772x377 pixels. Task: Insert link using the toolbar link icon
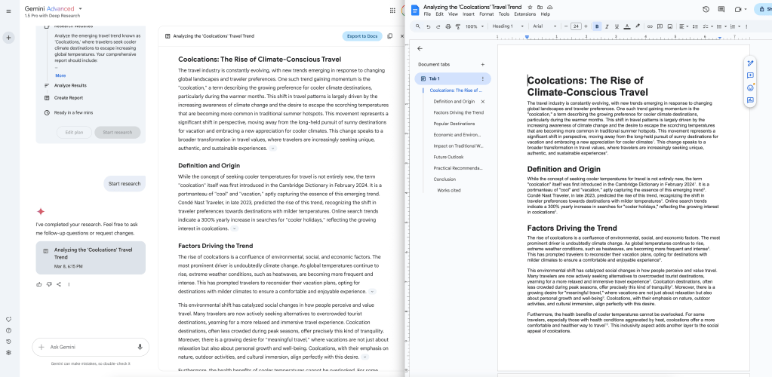tap(650, 26)
